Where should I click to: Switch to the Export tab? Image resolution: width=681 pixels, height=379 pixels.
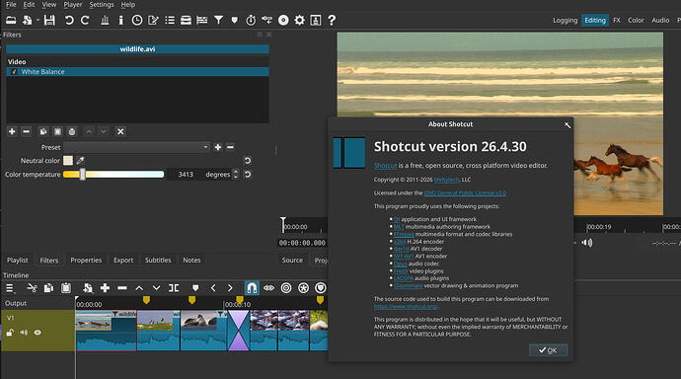[x=123, y=260]
